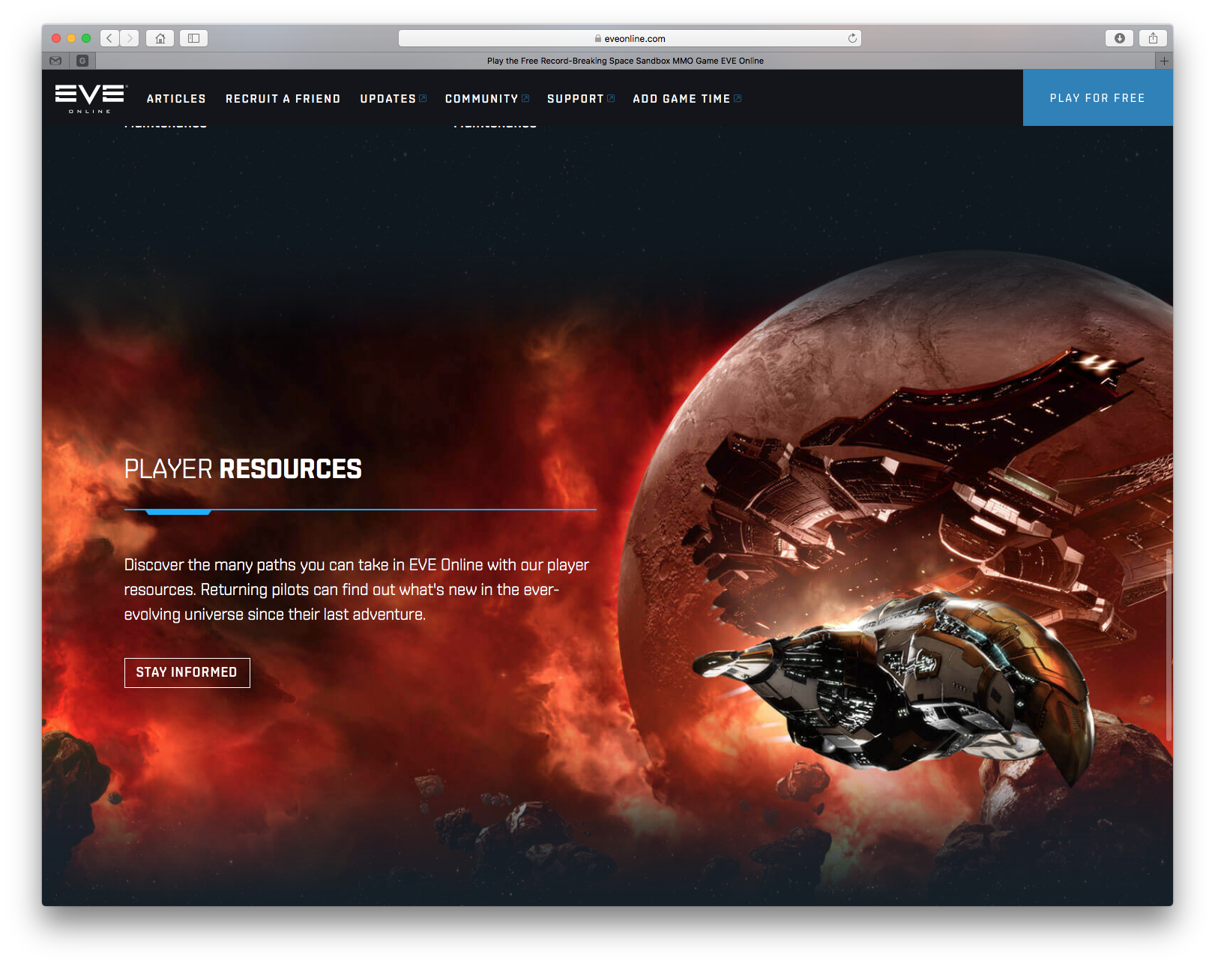This screenshot has width=1215, height=966.
Task: Open the pinned Gmail tab
Action: tap(55, 61)
